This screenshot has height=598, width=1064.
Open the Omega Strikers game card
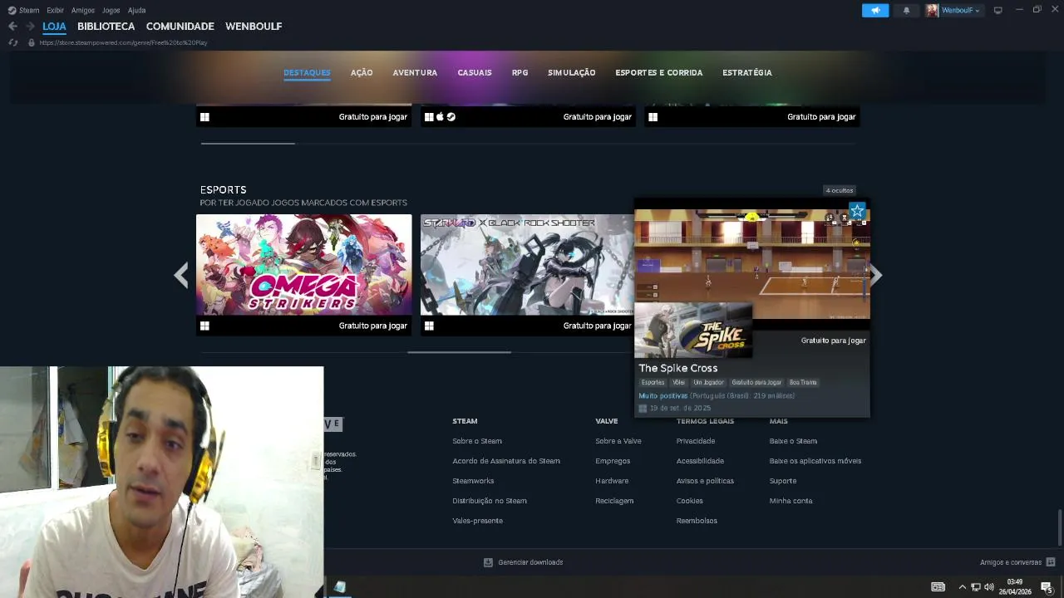(303, 275)
